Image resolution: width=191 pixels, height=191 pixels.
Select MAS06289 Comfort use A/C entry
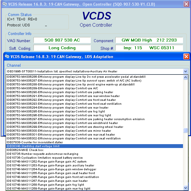94,88
